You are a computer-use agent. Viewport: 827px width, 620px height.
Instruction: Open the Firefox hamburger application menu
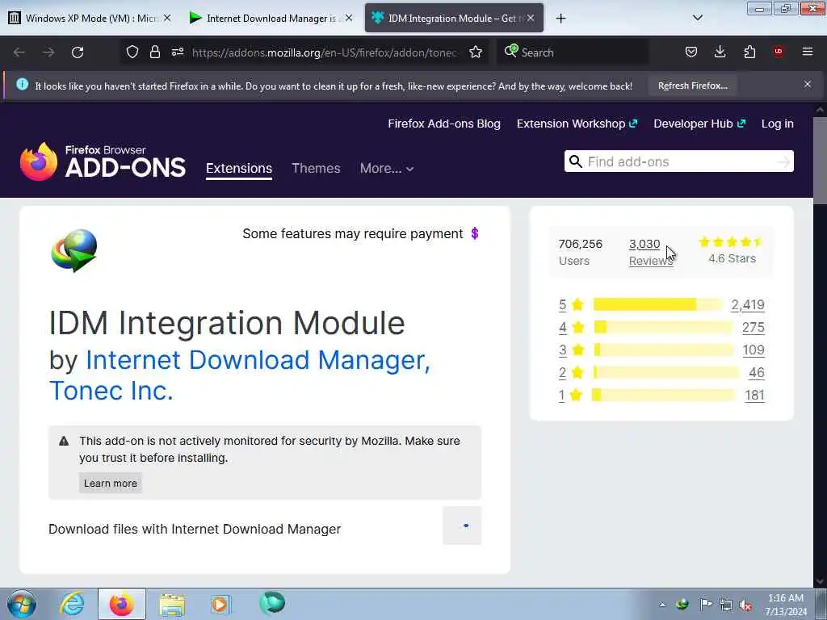coord(808,52)
